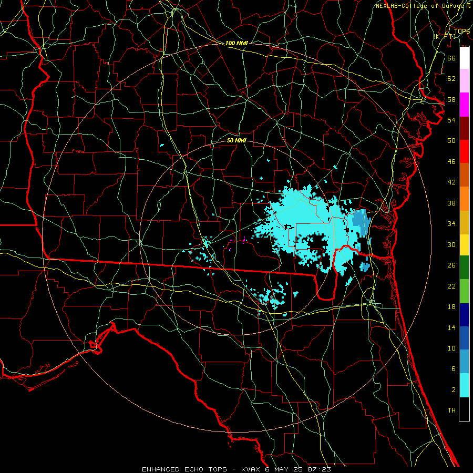473x473 pixels.
Task: Click the legend value "30"
Action: (451, 244)
